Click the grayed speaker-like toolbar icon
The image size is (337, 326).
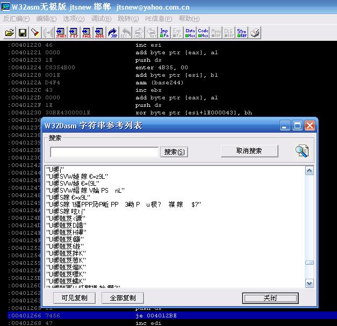tap(48, 33)
